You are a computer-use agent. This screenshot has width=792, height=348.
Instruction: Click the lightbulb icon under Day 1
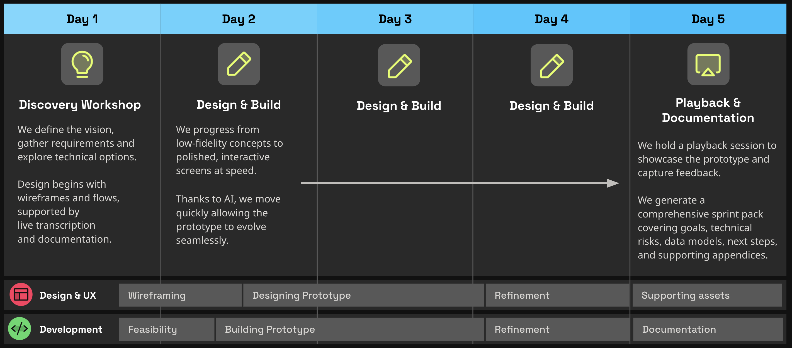click(82, 64)
